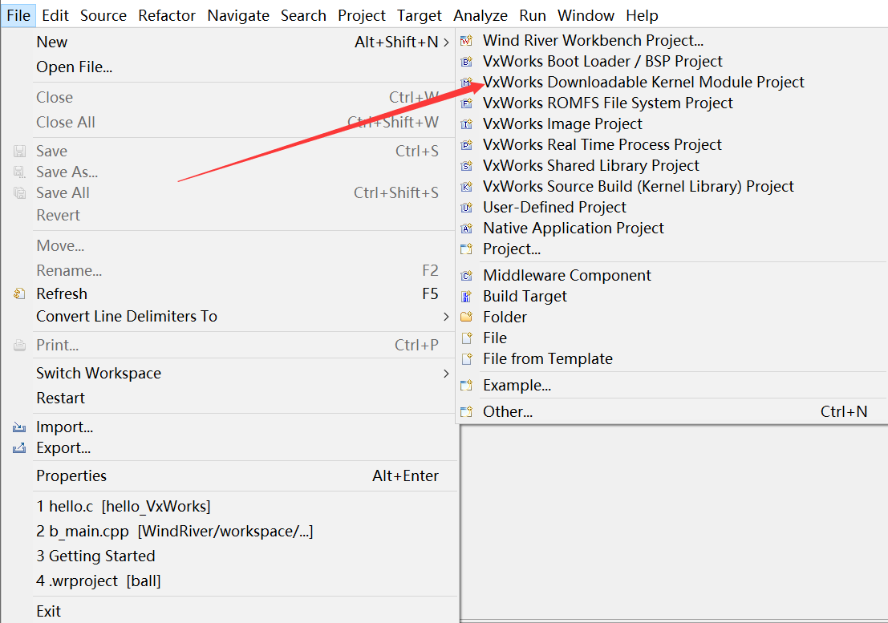Click the Export icon

[x=19, y=448]
